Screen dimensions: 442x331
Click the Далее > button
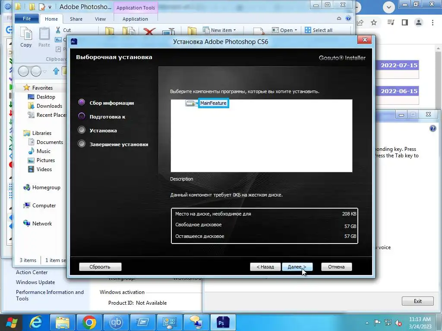tap(297, 267)
